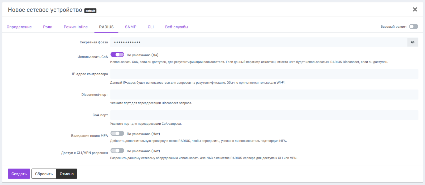Viewport: 425px width, 185px height.
Task: Enable Доступ к CLI/VPN разрешен toggle
Action: pyautogui.click(x=117, y=151)
